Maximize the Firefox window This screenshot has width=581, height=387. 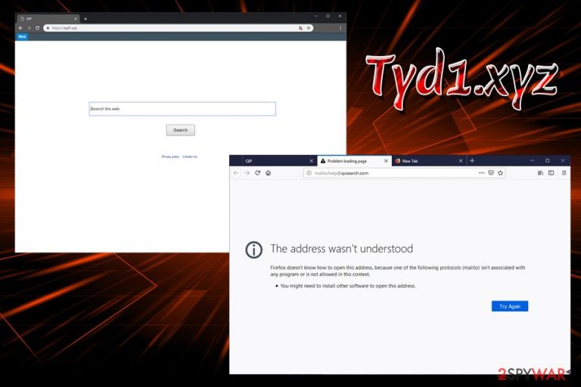pos(547,160)
